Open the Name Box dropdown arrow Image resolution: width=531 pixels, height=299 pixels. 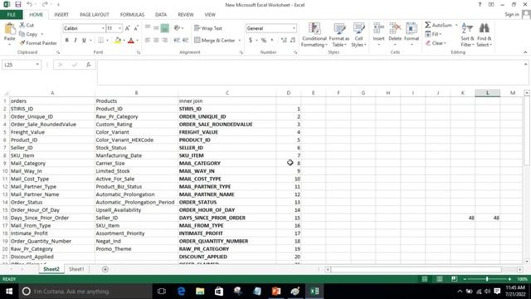click(37, 65)
